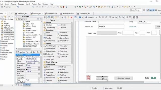Choose GridBagLayout in palette
The image size is (161, 90).
tap(50, 51)
